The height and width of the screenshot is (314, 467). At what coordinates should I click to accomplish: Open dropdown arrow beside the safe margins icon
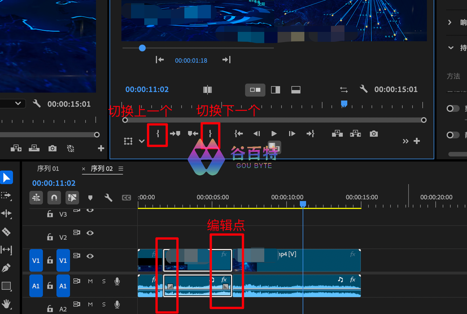click(x=142, y=141)
